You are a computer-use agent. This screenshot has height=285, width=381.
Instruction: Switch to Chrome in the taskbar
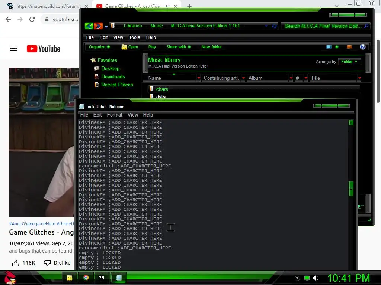tap(86, 278)
